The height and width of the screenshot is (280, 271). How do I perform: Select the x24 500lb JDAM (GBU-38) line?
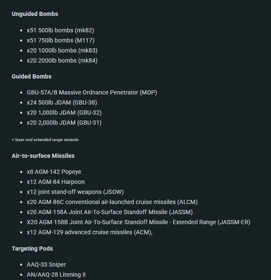coord(62,102)
